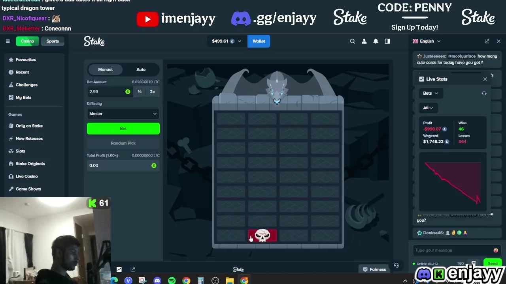Click the dollar currency icon in Bet Amount
The width and height of the screenshot is (506, 284).
pos(128,92)
